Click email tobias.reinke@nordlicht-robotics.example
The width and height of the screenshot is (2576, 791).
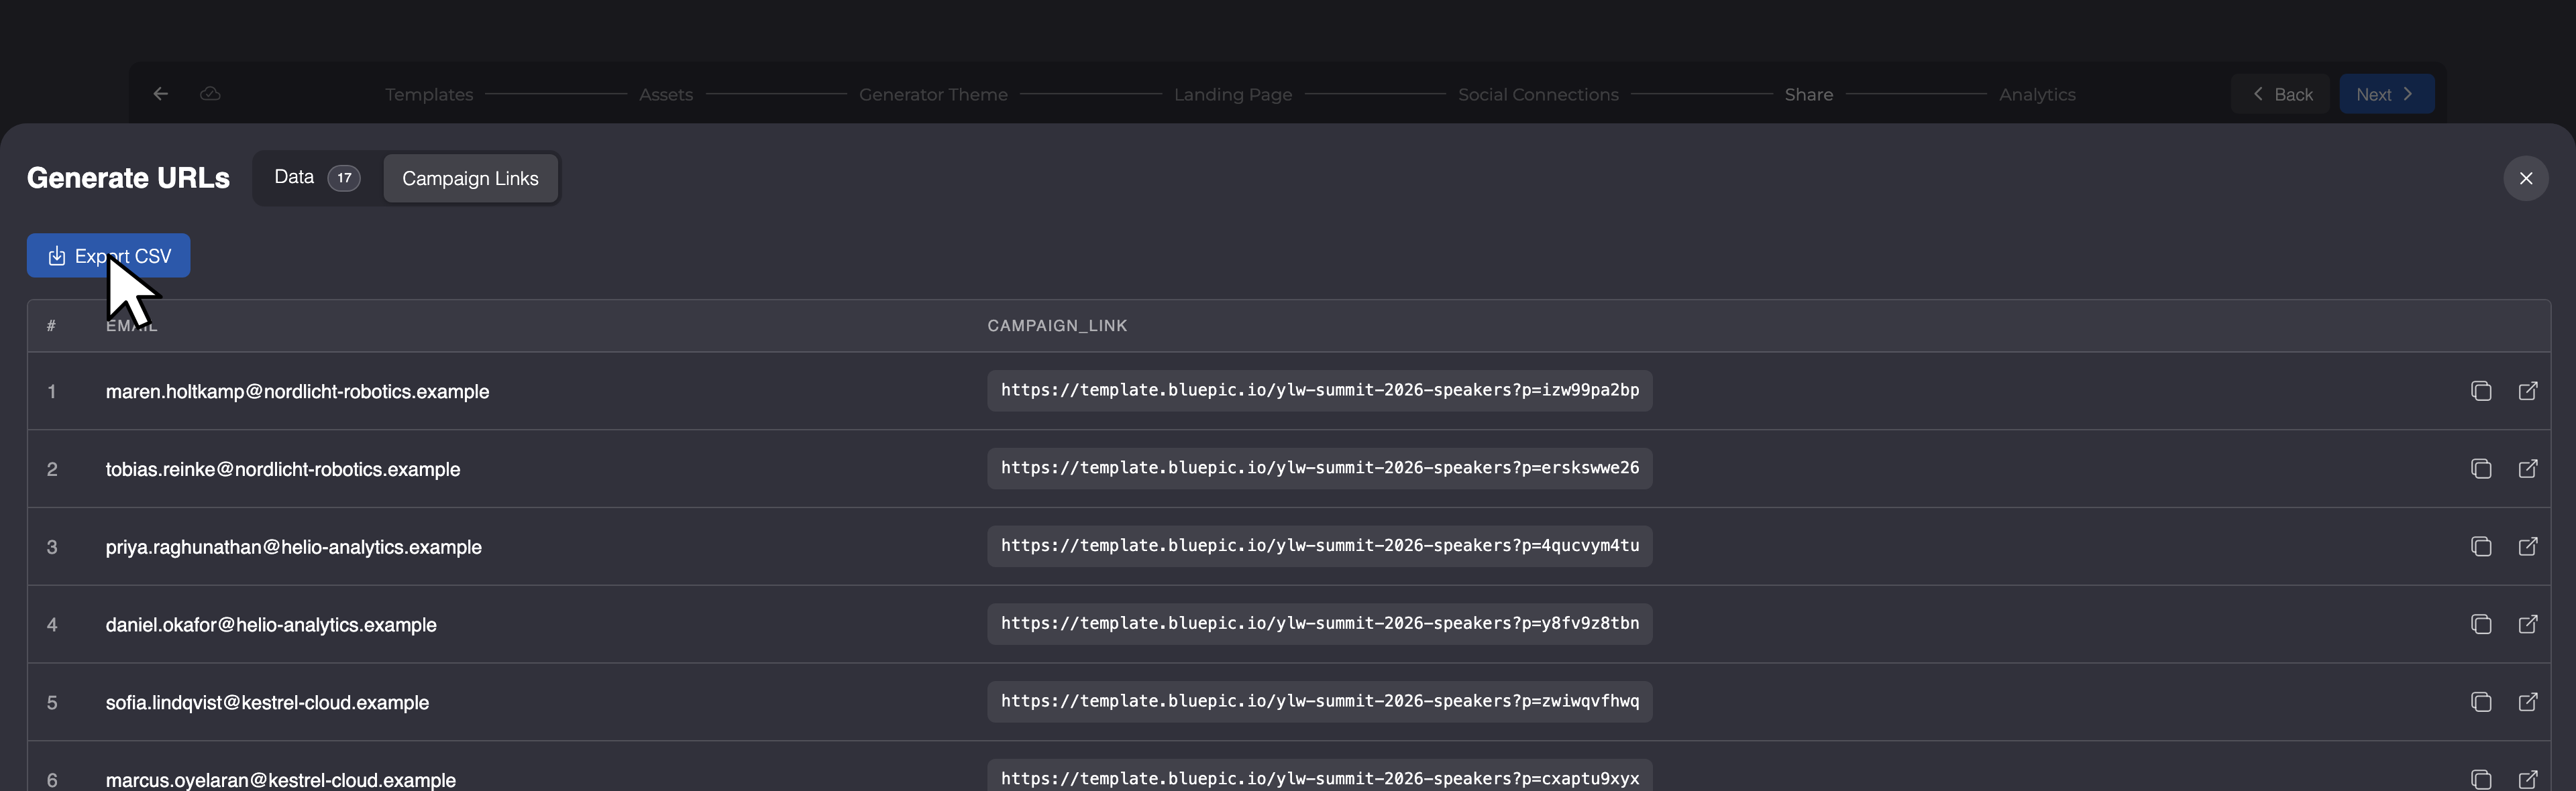tap(283, 469)
